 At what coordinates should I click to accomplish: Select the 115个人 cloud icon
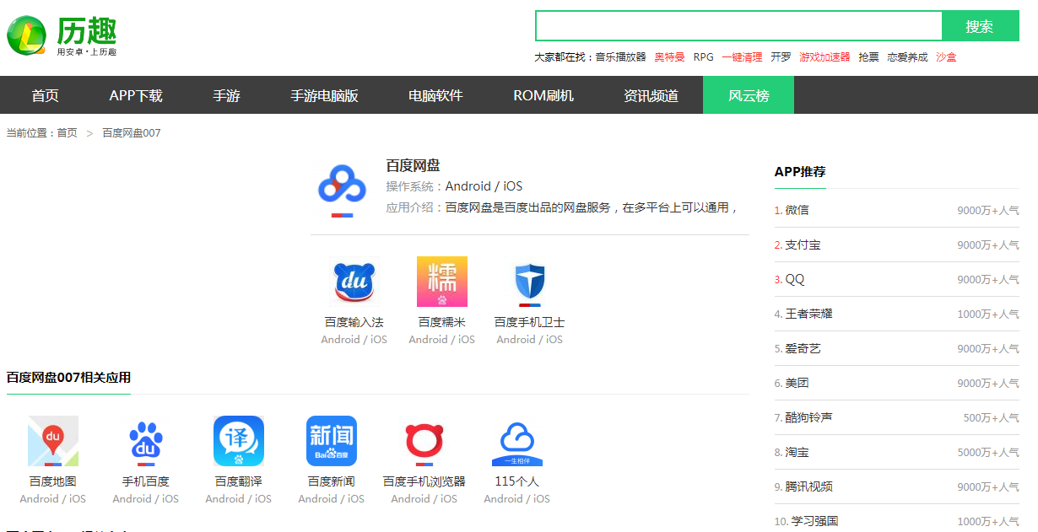[516, 441]
